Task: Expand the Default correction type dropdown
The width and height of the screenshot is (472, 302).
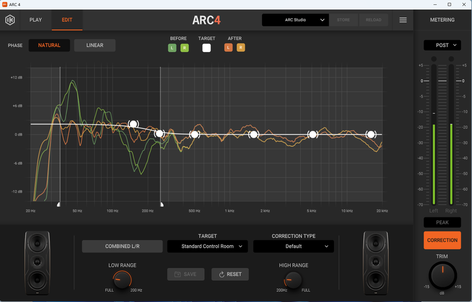Action: 293,246
